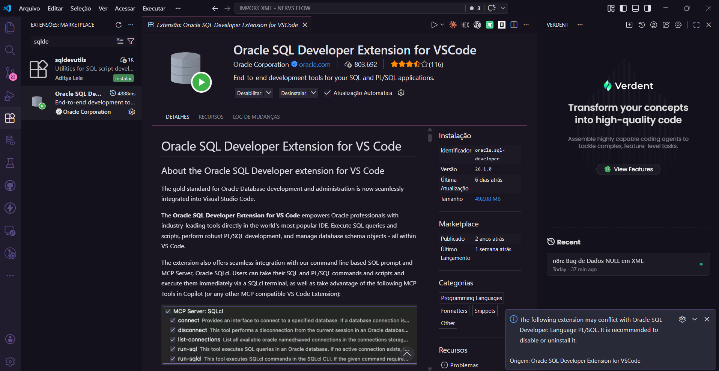Toggle the Atualização Automática checkbox
Screen dimensions: 719x371
tap(327, 93)
